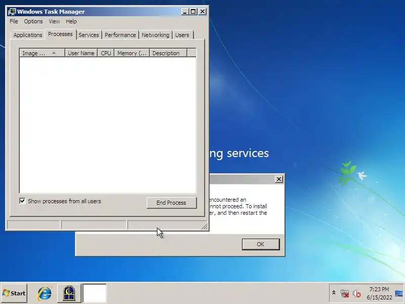The width and height of the screenshot is (405, 304).
Task: Open the File menu in Task Manager
Action: pyautogui.click(x=14, y=21)
